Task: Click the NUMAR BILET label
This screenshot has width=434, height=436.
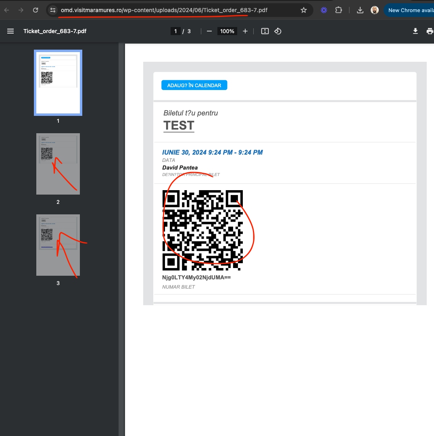Action: [178, 287]
